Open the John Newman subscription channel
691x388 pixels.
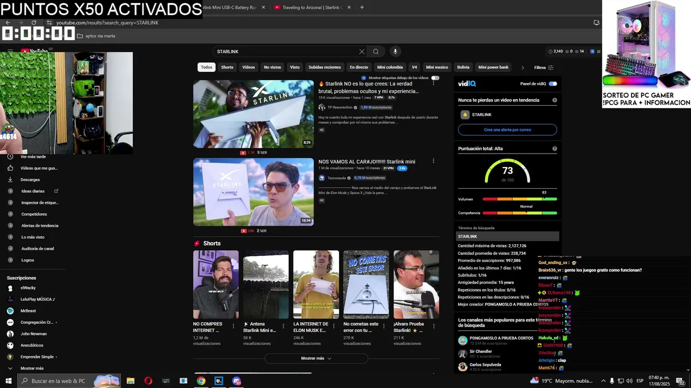pyautogui.click(x=32, y=334)
